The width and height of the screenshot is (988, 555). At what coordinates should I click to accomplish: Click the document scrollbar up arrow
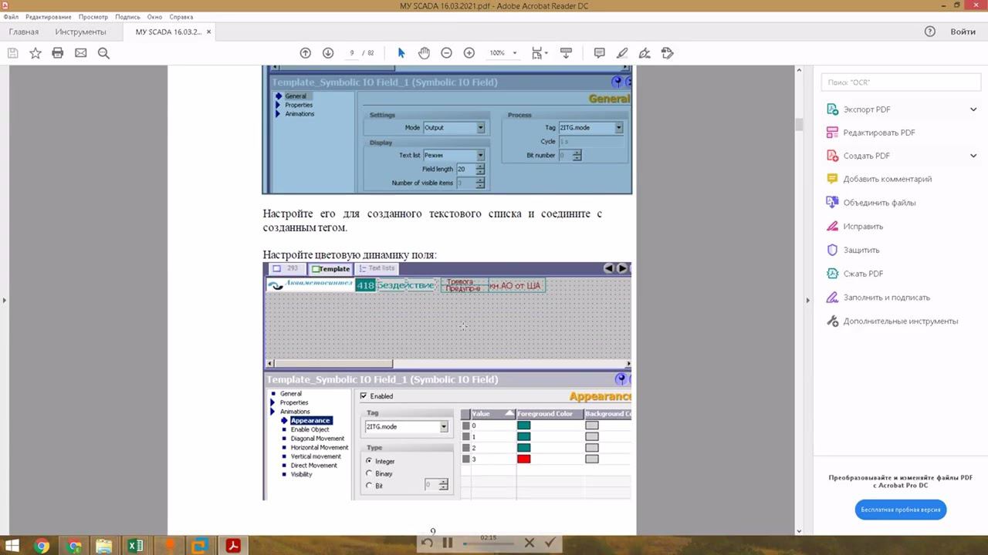(x=799, y=70)
